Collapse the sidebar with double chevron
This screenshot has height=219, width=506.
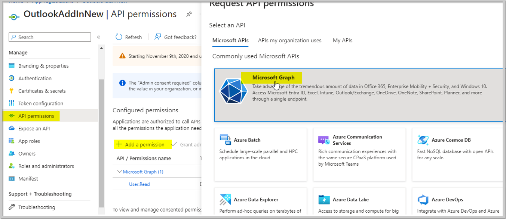pos(99,37)
